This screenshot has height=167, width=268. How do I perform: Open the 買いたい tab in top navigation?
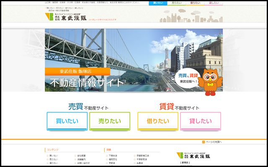coord(158,3)
